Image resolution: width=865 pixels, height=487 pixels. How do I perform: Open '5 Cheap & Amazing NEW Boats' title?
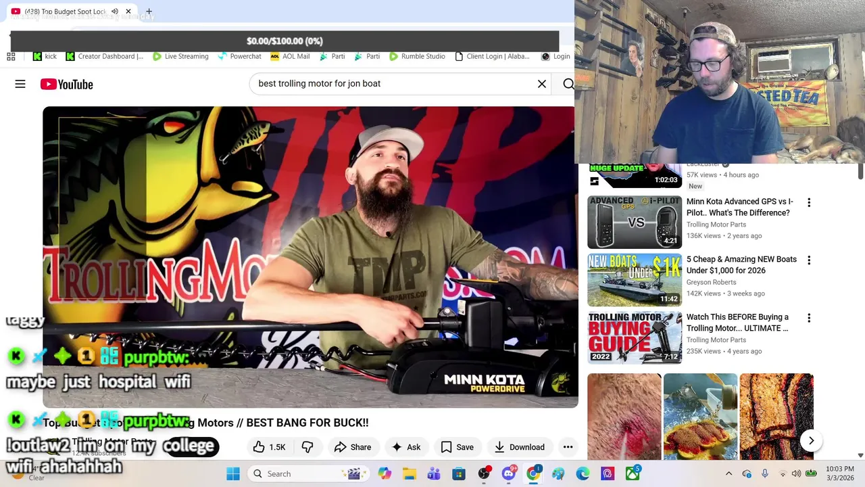[x=741, y=264]
